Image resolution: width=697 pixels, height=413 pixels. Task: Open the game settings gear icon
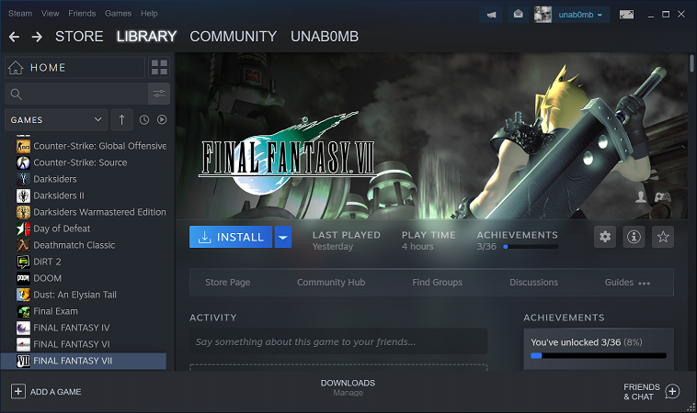(x=604, y=237)
